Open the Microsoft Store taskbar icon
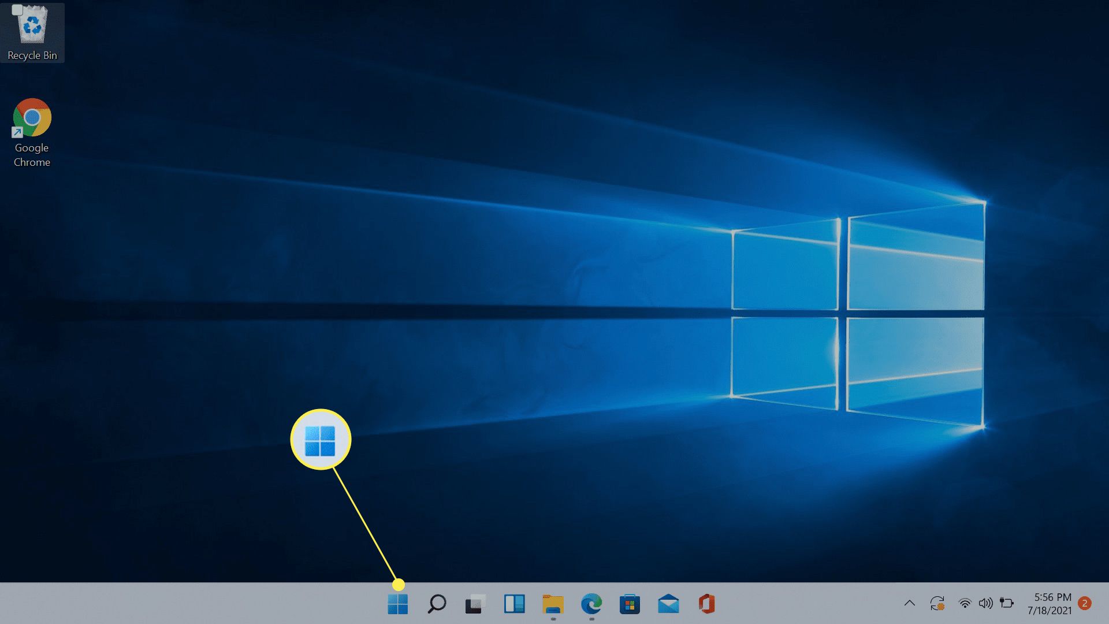1109x624 pixels. [x=630, y=604]
